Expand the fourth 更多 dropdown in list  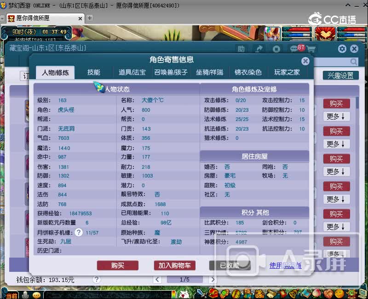336,199
